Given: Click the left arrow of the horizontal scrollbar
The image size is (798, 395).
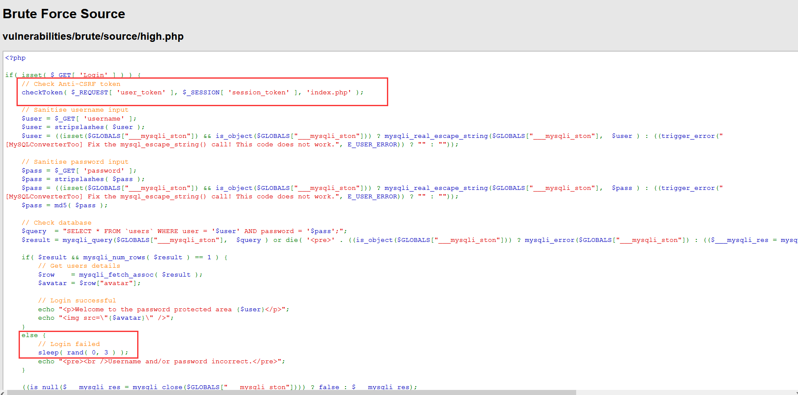Looking at the screenshot, I should tap(3, 392).
